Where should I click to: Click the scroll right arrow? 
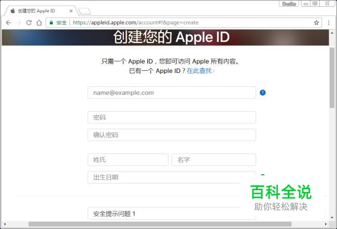[326, 224]
